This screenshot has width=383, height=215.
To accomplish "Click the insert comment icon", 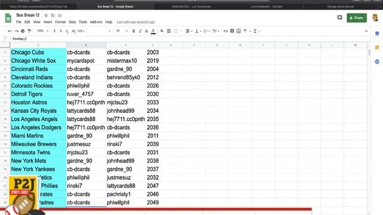I will click(232, 31).
